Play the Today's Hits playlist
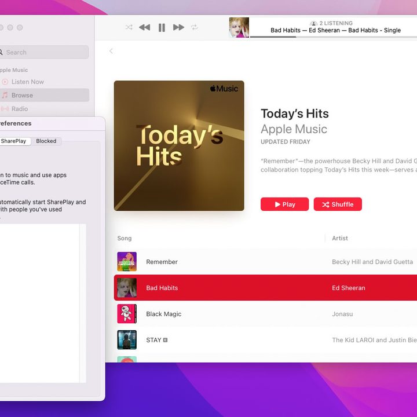The width and height of the screenshot is (417, 417). point(284,204)
